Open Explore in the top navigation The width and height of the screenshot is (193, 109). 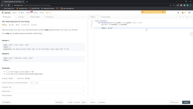click(14, 13)
